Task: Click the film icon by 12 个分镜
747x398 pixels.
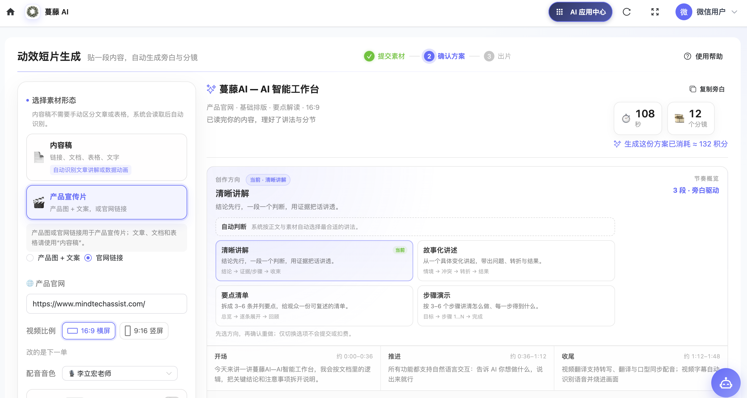Action: tap(679, 118)
